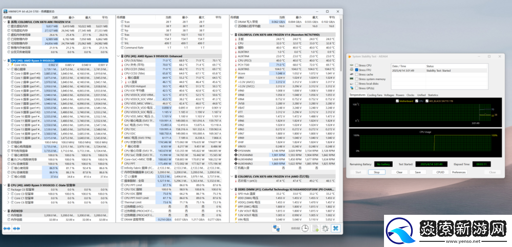Collapse the CPU [#0] AMD Ryzen 9 9950X3D node
This screenshot has height=247, width=512.
click(6, 60)
